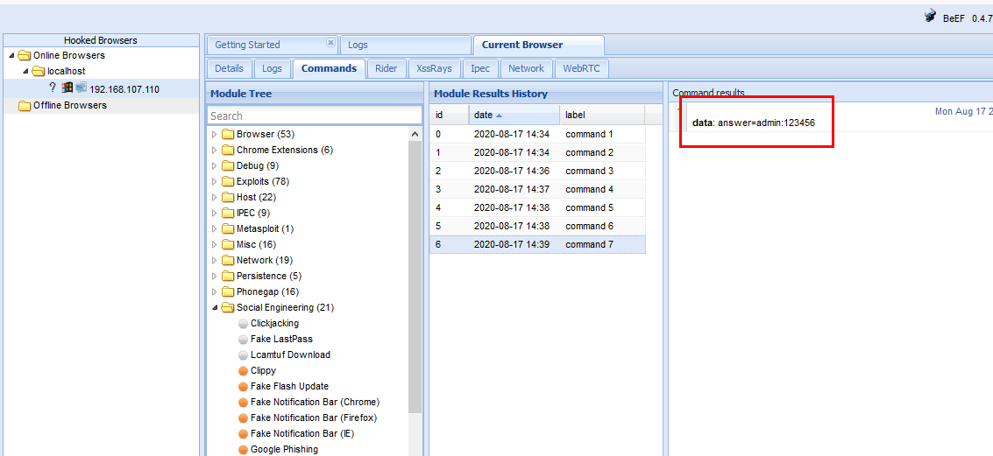
Task: Click the Online Browsers folder icon
Action: tap(25, 56)
